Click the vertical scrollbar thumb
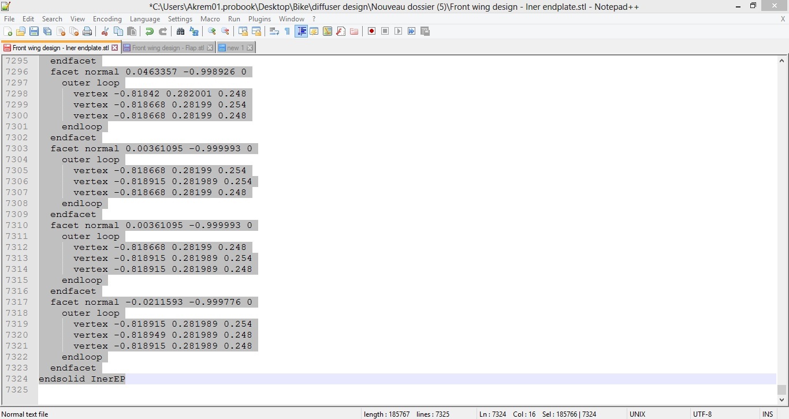Viewport: 789px width, 419px height. (782, 390)
